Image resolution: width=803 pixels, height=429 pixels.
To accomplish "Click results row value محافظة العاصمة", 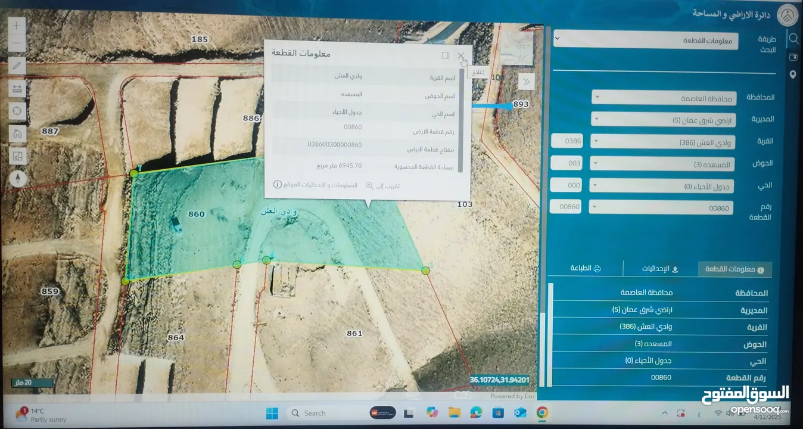I will [x=646, y=292].
